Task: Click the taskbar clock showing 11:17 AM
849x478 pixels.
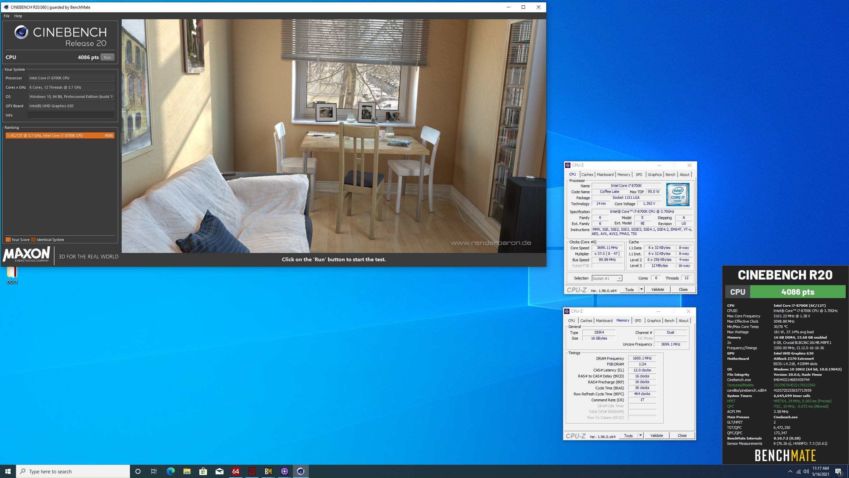Action: [820, 471]
